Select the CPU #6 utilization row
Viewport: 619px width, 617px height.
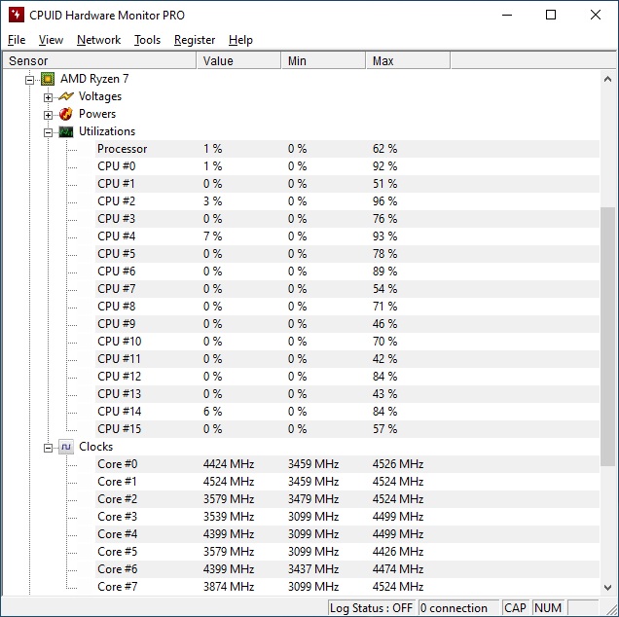(347, 272)
